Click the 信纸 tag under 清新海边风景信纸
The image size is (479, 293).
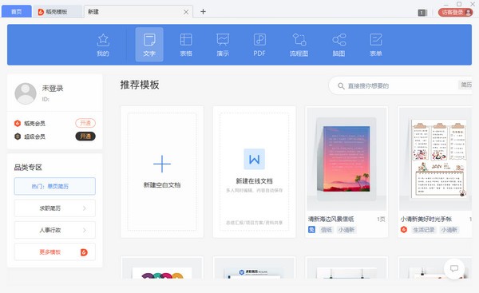(x=327, y=230)
